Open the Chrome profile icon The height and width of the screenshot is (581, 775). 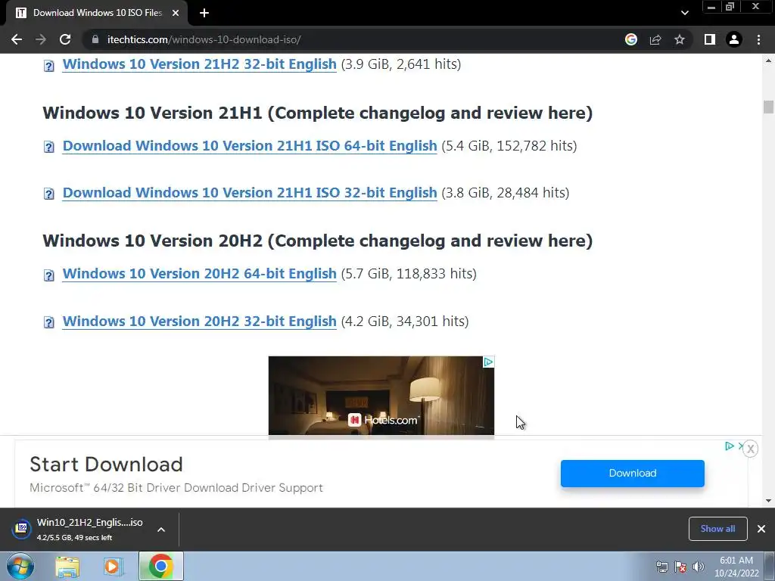[734, 39]
